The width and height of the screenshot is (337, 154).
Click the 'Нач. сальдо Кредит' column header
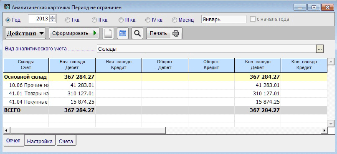tap(119, 65)
